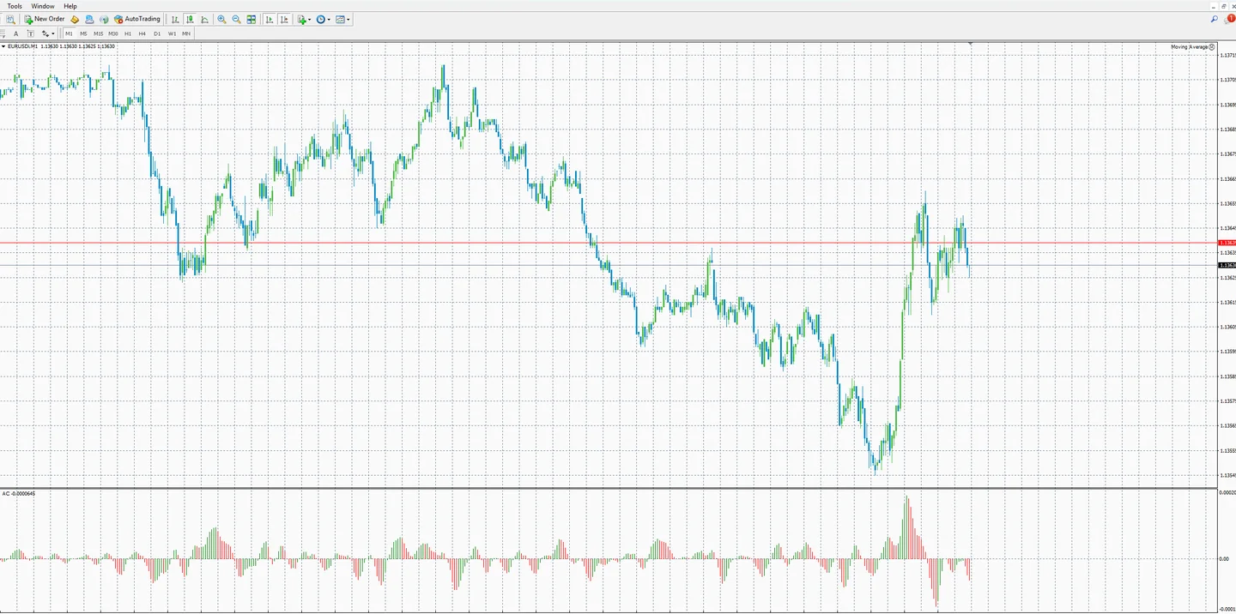Click the EURUSD,M1 chart title text
1236x614 pixels.
[22, 46]
